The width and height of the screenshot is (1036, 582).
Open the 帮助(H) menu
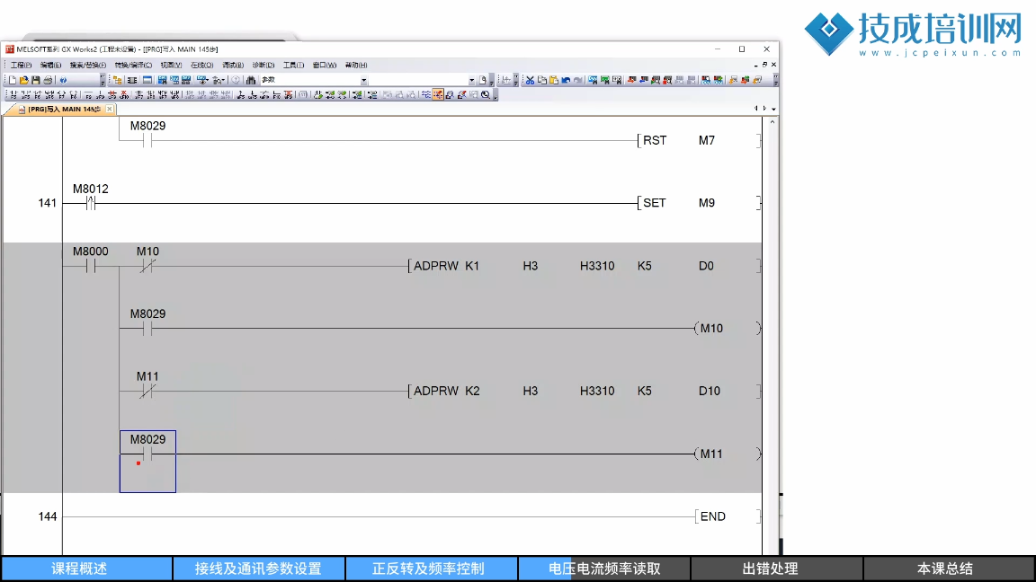tap(356, 66)
